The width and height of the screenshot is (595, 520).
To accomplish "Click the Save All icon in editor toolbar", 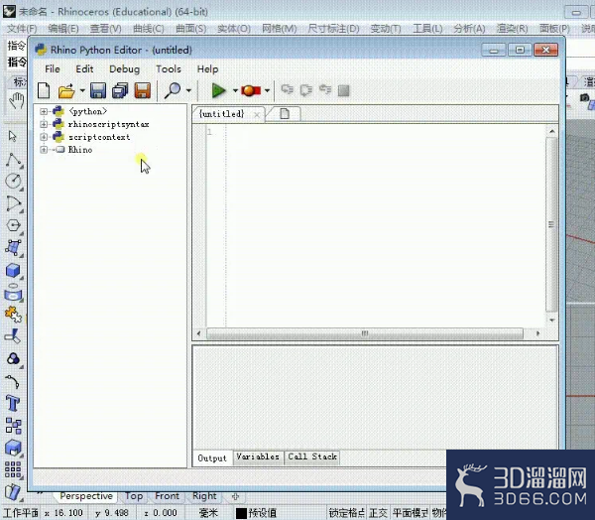I will pos(120,90).
